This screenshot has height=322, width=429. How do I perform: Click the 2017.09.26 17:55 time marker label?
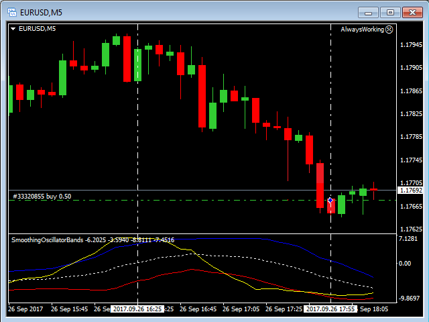(330, 309)
